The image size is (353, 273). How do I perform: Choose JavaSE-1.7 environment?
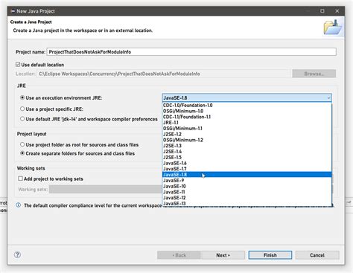tap(247, 169)
